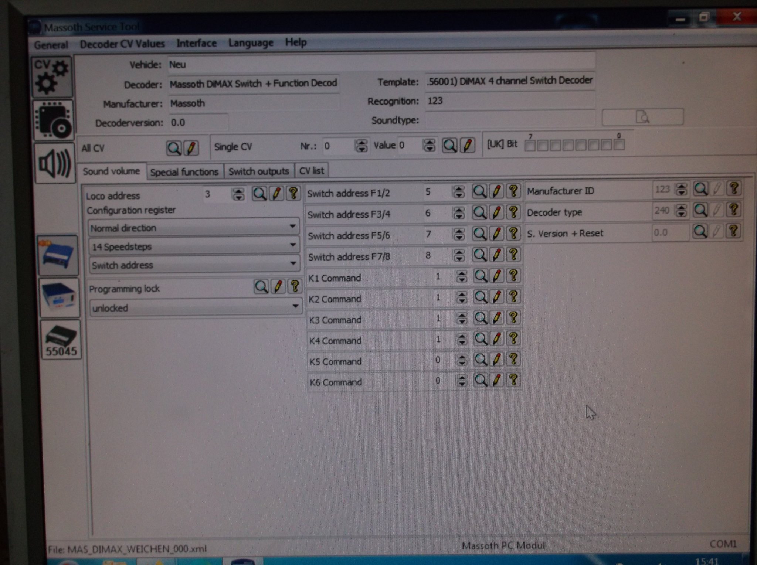Show help for Switch address F5/6
This screenshot has width=757, height=565.
513,233
